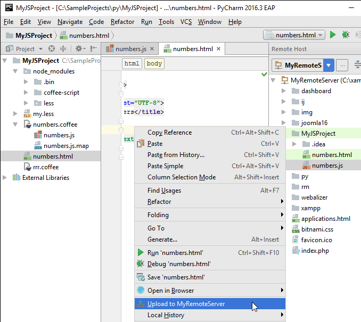Toggle Column Selection Mode in context menu
361x322 pixels.
pos(210,177)
